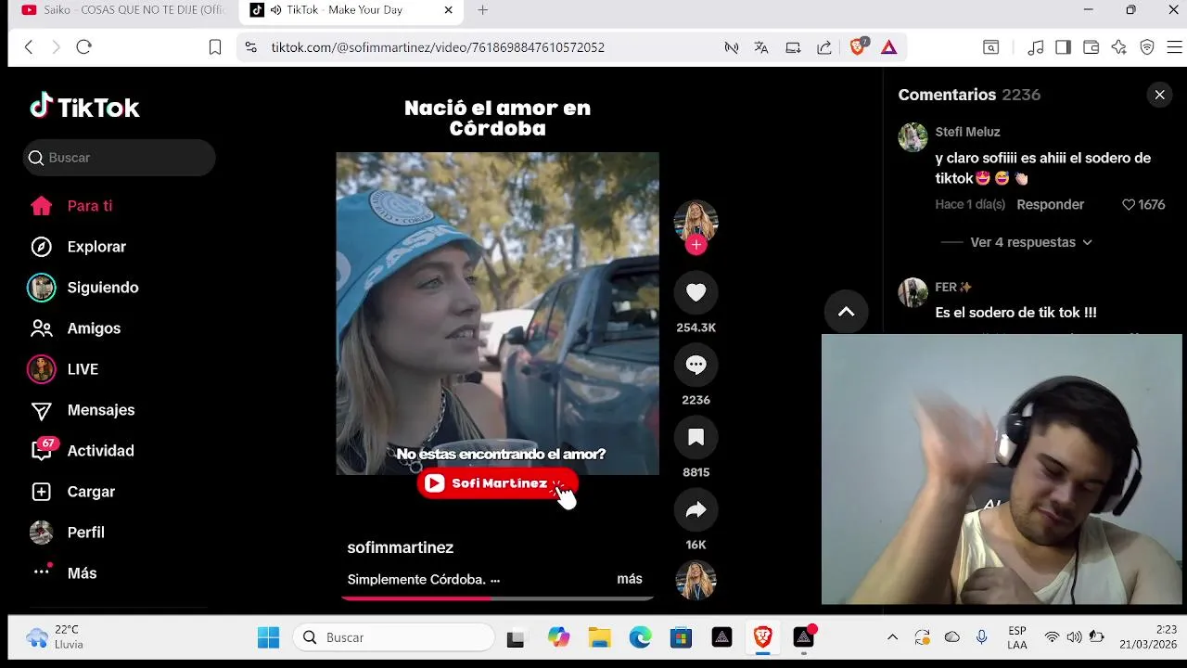1187x668 pixels.
Task: Open the playlist music note icon
Action: click(x=1036, y=47)
